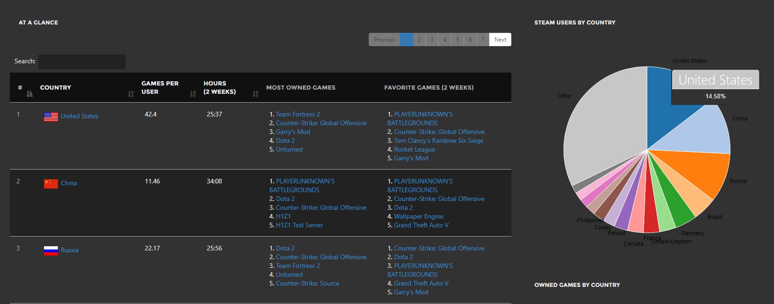Click the China flag icon

pos(50,183)
